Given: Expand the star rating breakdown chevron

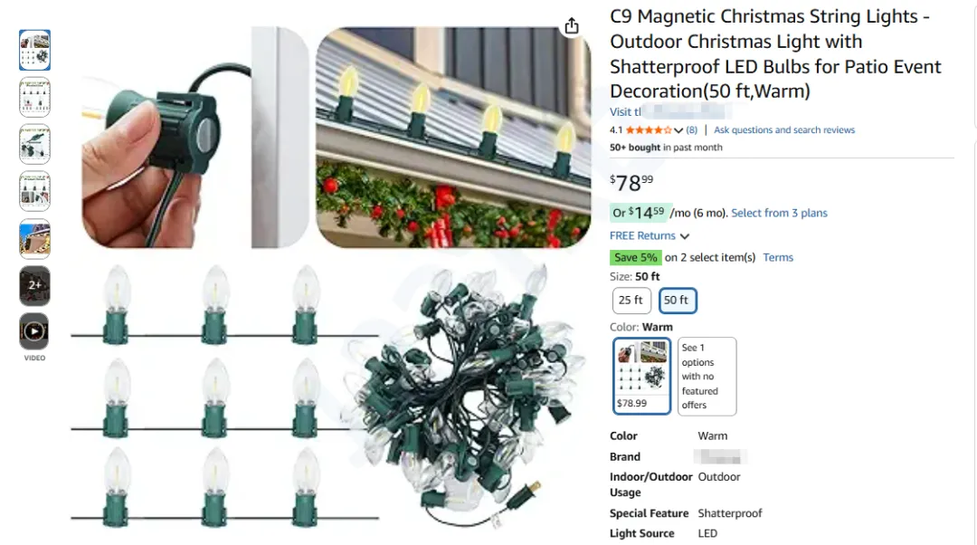Looking at the screenshot, I should point(678,130).
